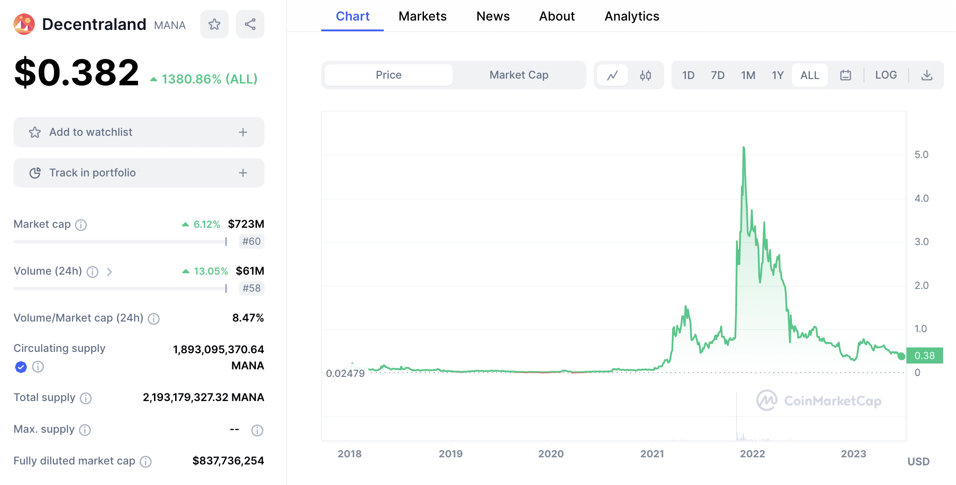Click the Market cap rank progress bar
The width and height of the screenshot is (956, 485).
[121, 242]
